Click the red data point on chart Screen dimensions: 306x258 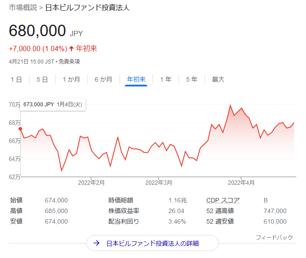click(x=20, y=129)
